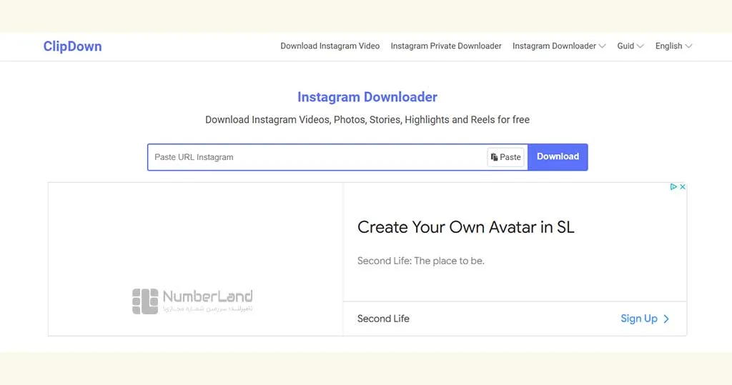This screenshot has width=732, height=385.
Task: Click the ad's Sign Up link
Action: coord(645,319)
